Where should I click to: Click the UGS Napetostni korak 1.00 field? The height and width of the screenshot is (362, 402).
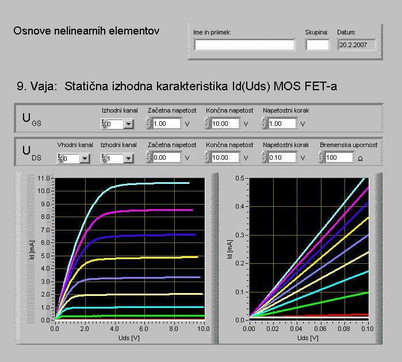(282, 124)
